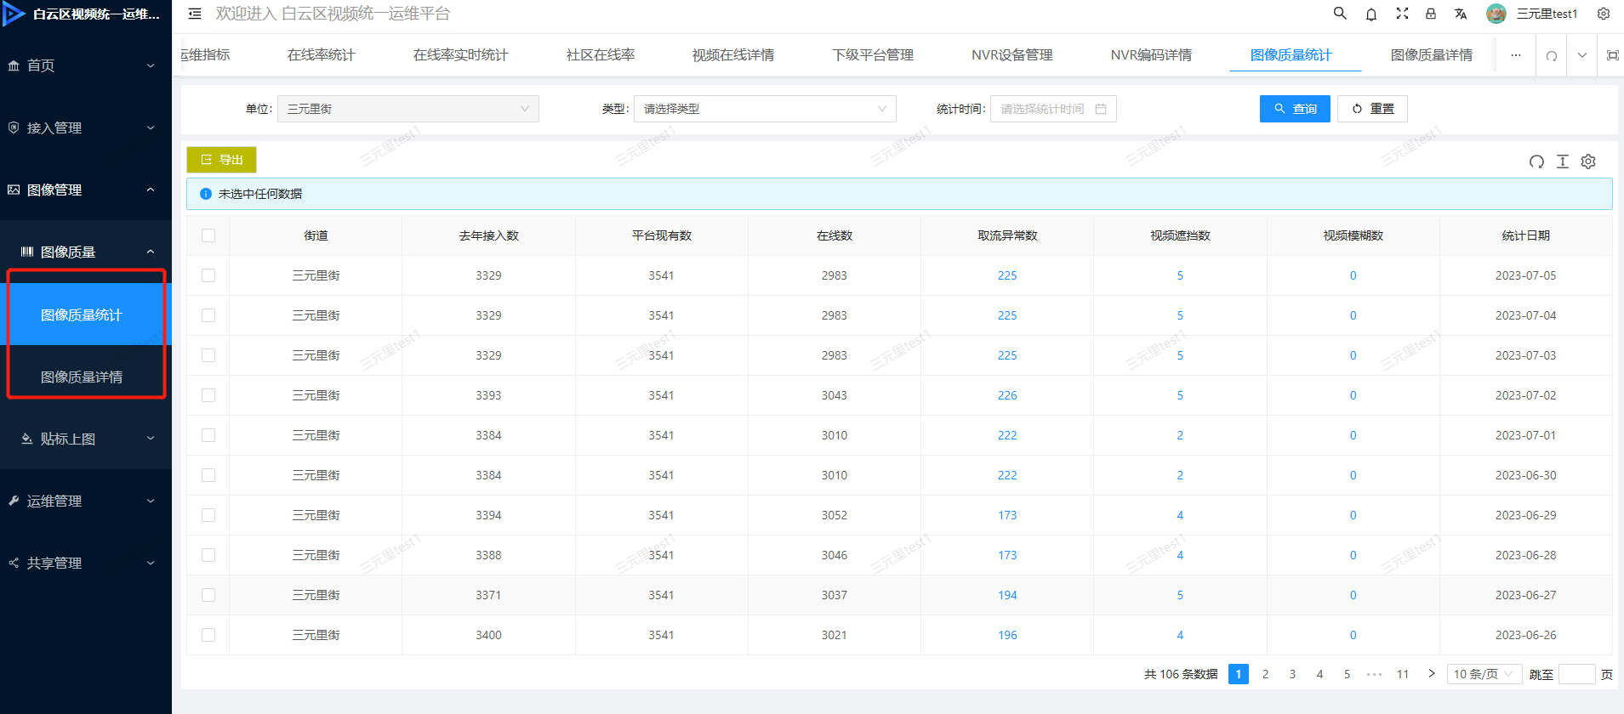1624x714 pixels.
Task: Click the 查询 search button
Action: click(x=1295, y=109)
